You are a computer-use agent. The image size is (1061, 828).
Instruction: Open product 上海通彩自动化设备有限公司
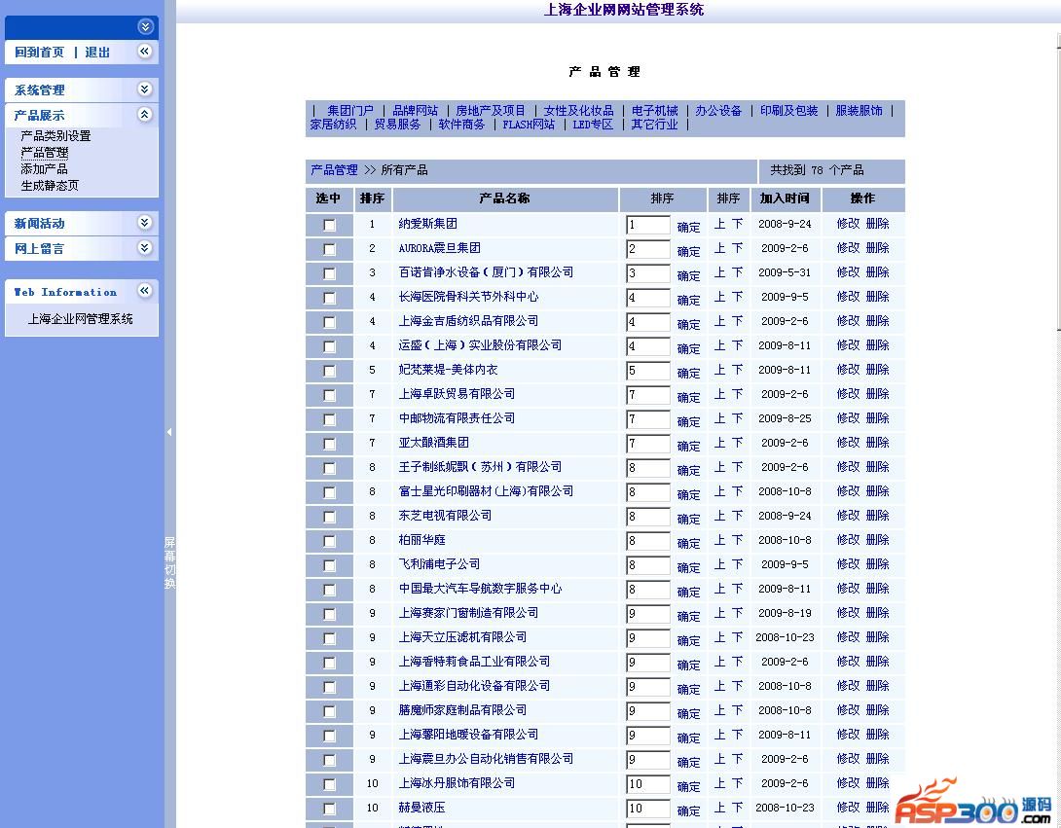474,686
